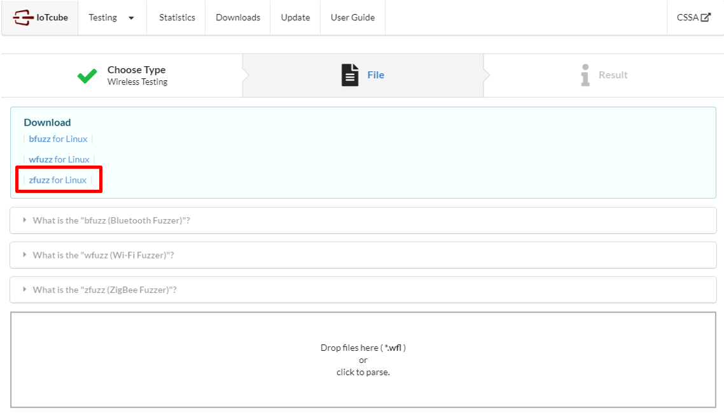Expand the wfuzz Wi-Fi Fuzzer question

point(103,255)
